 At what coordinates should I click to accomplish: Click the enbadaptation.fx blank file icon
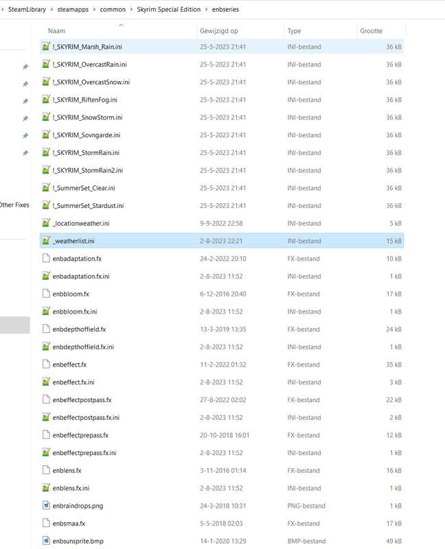coord(46,259)
